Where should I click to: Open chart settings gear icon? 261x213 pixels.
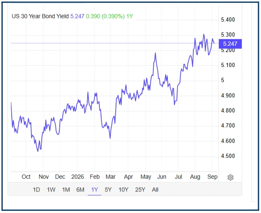tap(231, 177)
